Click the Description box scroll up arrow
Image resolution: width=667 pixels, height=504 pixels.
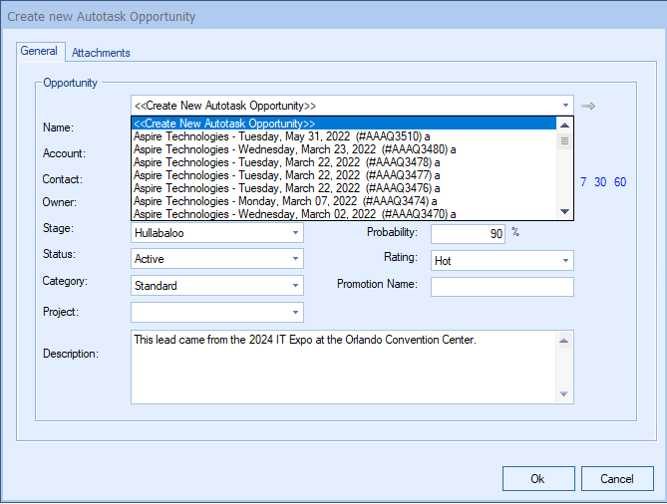[x=565, y=341]
